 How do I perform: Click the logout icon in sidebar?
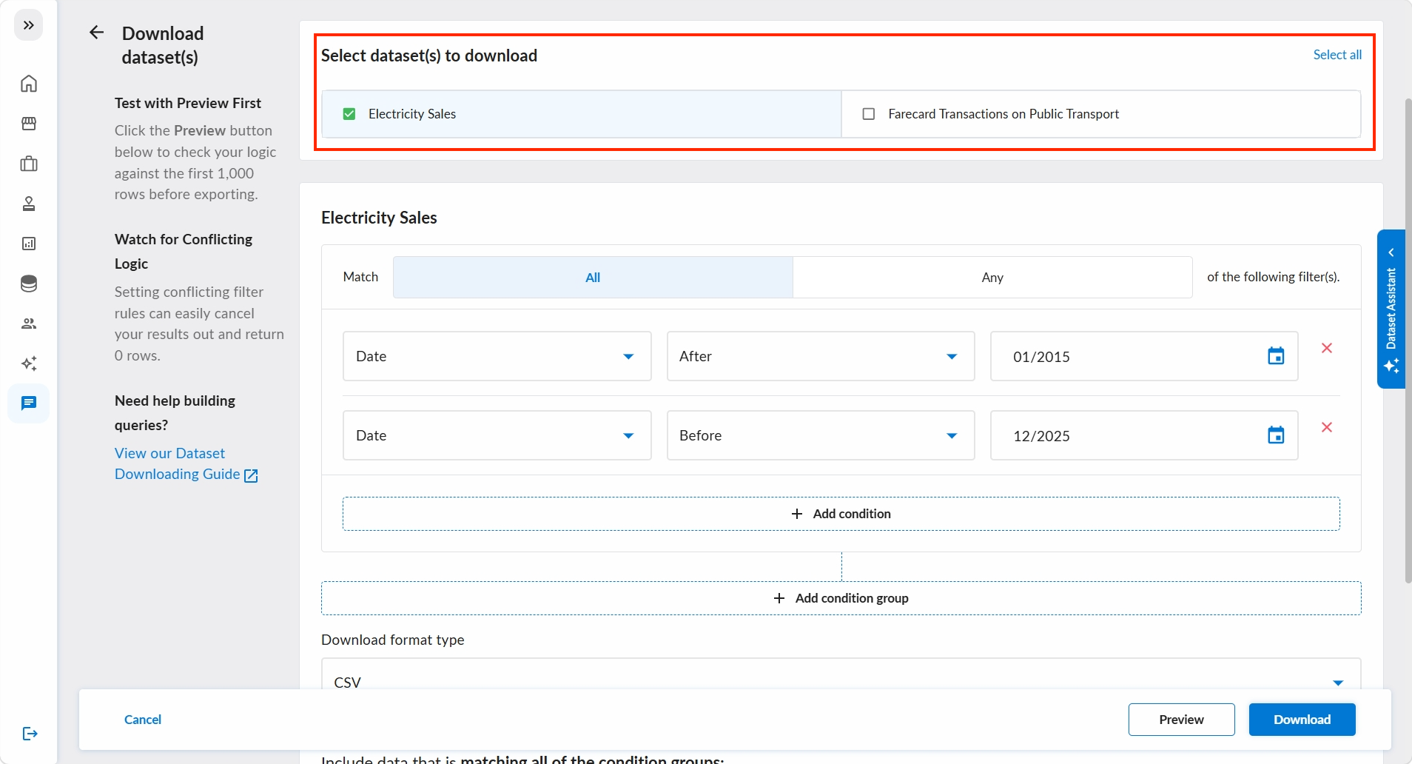point(30,733)
